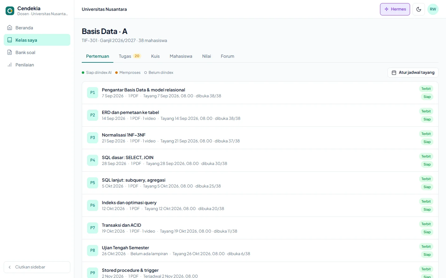446x278 pixels.
Task: Toggle dark mode moon icon
Action: pyautogui.click(x=419, y=9)
